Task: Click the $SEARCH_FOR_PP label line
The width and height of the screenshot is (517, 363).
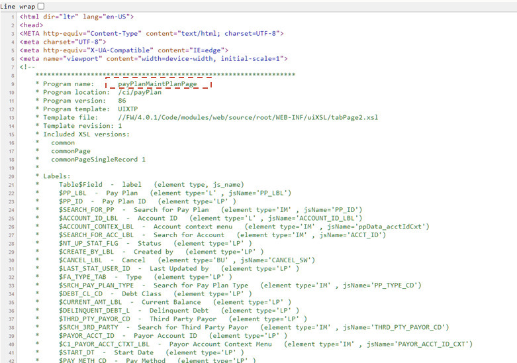Action: coord(211,210)
